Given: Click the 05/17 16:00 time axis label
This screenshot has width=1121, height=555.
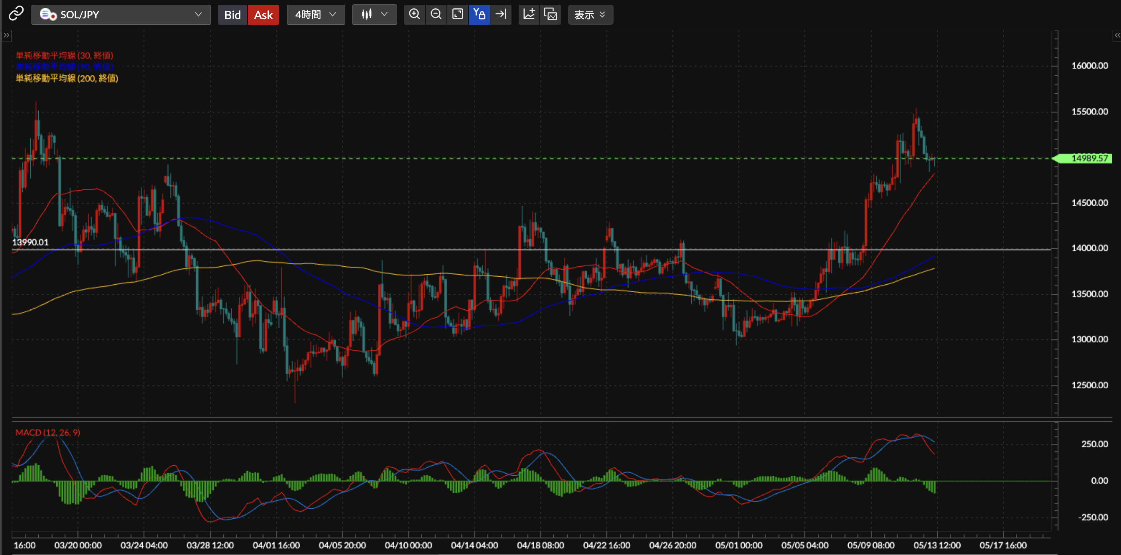Looking at the screenshot, I should (1003, 545).
